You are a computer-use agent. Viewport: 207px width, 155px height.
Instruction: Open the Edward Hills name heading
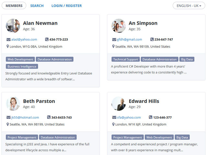[x=144, y=101]
